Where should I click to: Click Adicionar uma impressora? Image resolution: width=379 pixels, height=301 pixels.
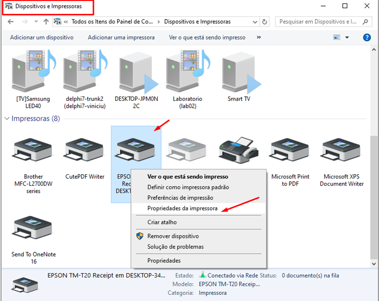pyautogui.click(x=121, y=38)
